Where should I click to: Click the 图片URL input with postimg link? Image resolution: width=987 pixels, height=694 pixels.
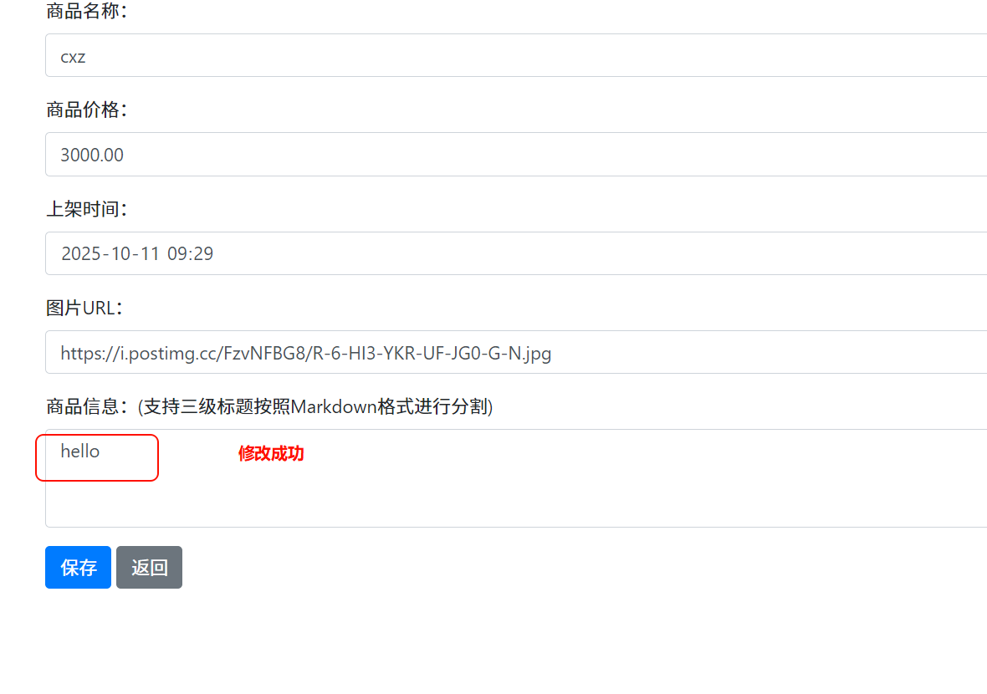point(516,352)
